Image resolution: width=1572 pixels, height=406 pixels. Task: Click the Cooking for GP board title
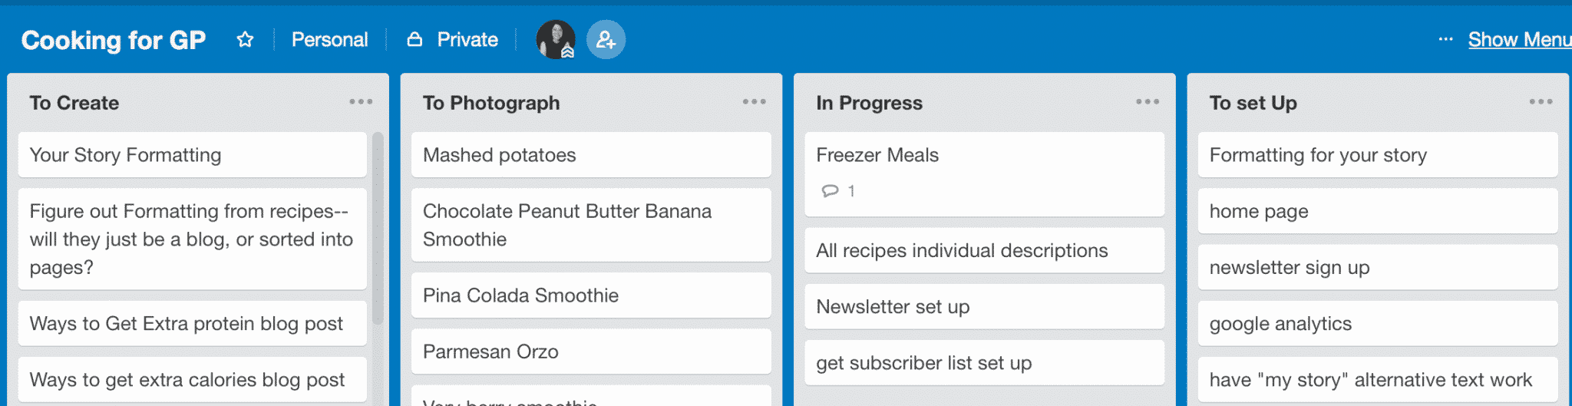pos(114,40)
